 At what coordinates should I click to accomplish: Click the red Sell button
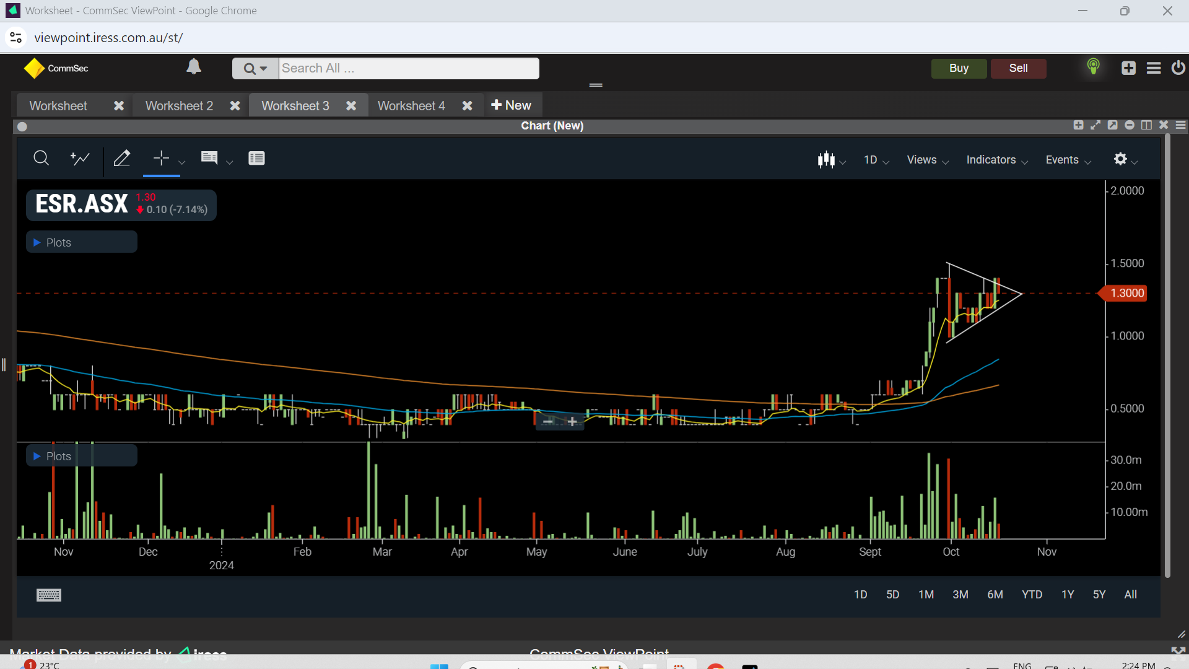pos(1018,68)
